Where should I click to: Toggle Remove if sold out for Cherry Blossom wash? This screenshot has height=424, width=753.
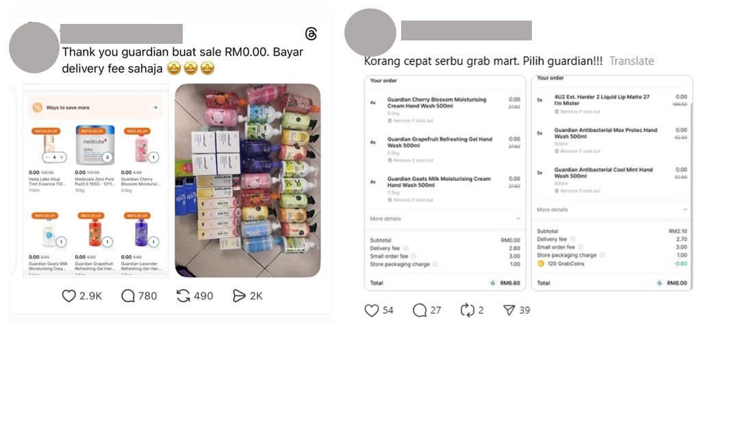411,121
